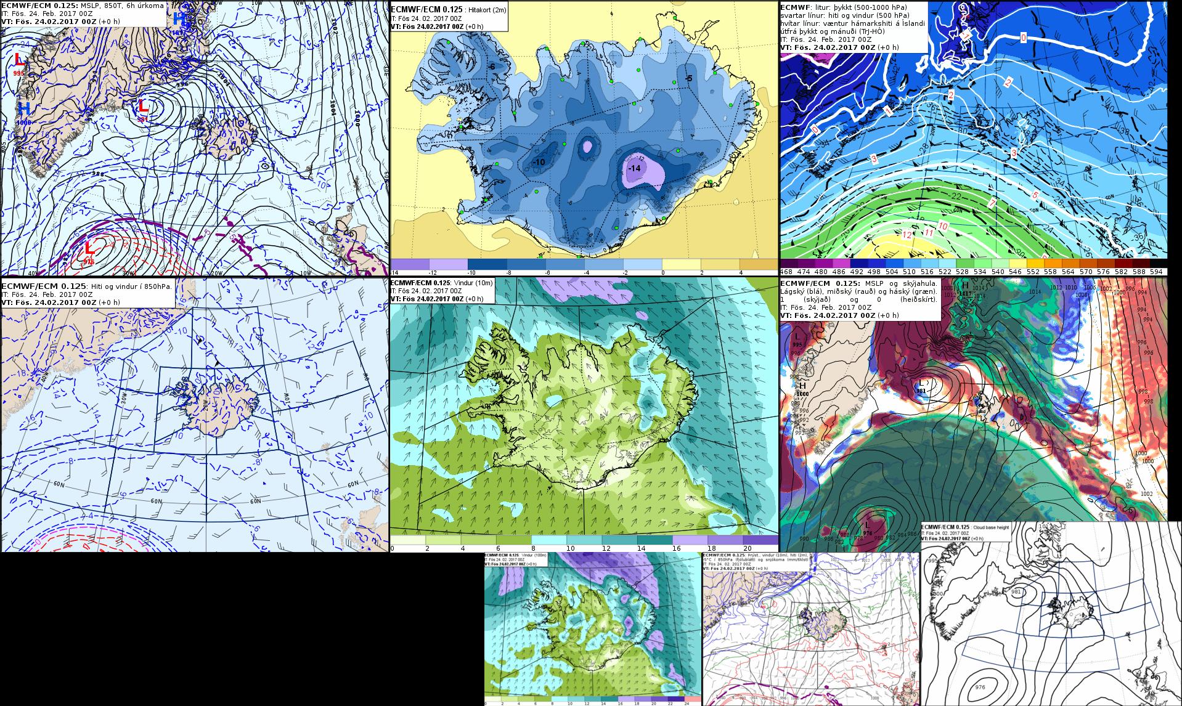Pick the 10 to 12 swatch in 10m wind legend
1182x706 pixels.
[x=584, y=540]
